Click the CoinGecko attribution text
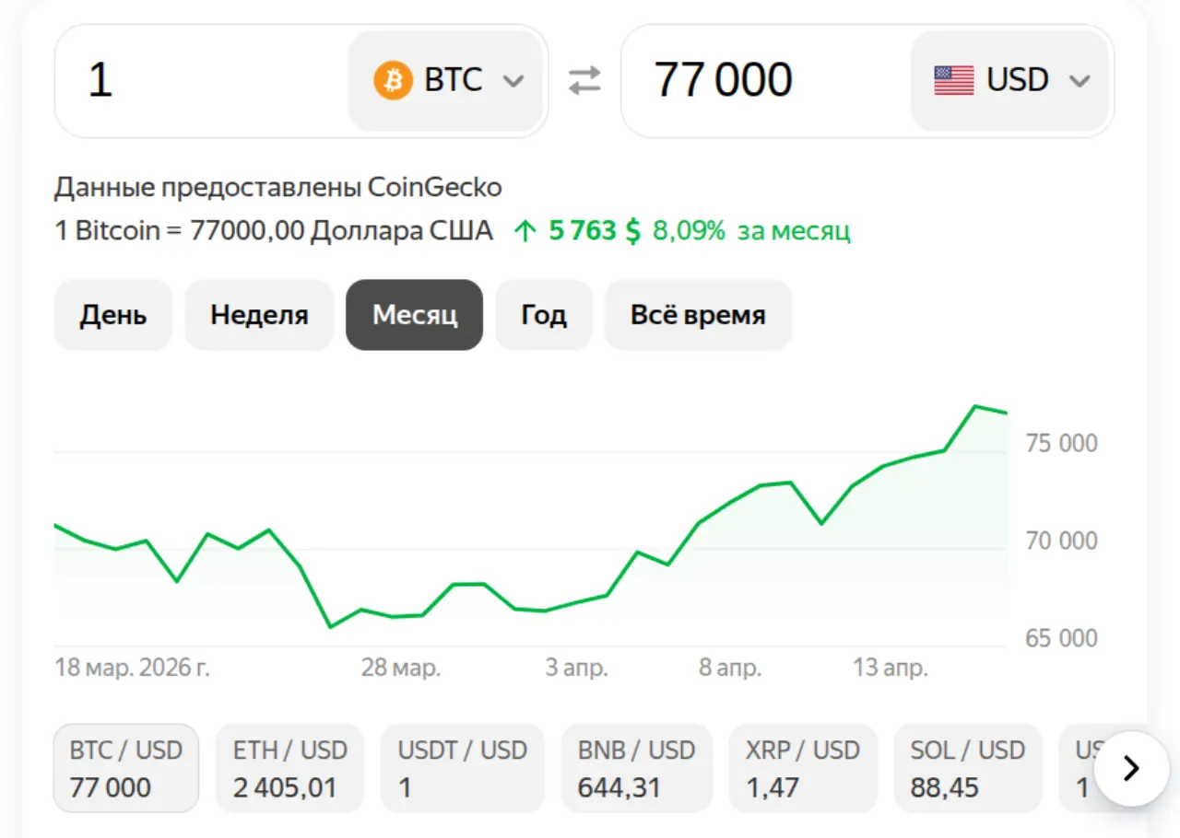The width and height of the screenshot is (1180, 838). [277, 187]
